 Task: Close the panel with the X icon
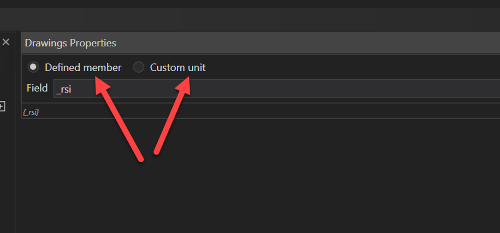click(x=6, y=42)
